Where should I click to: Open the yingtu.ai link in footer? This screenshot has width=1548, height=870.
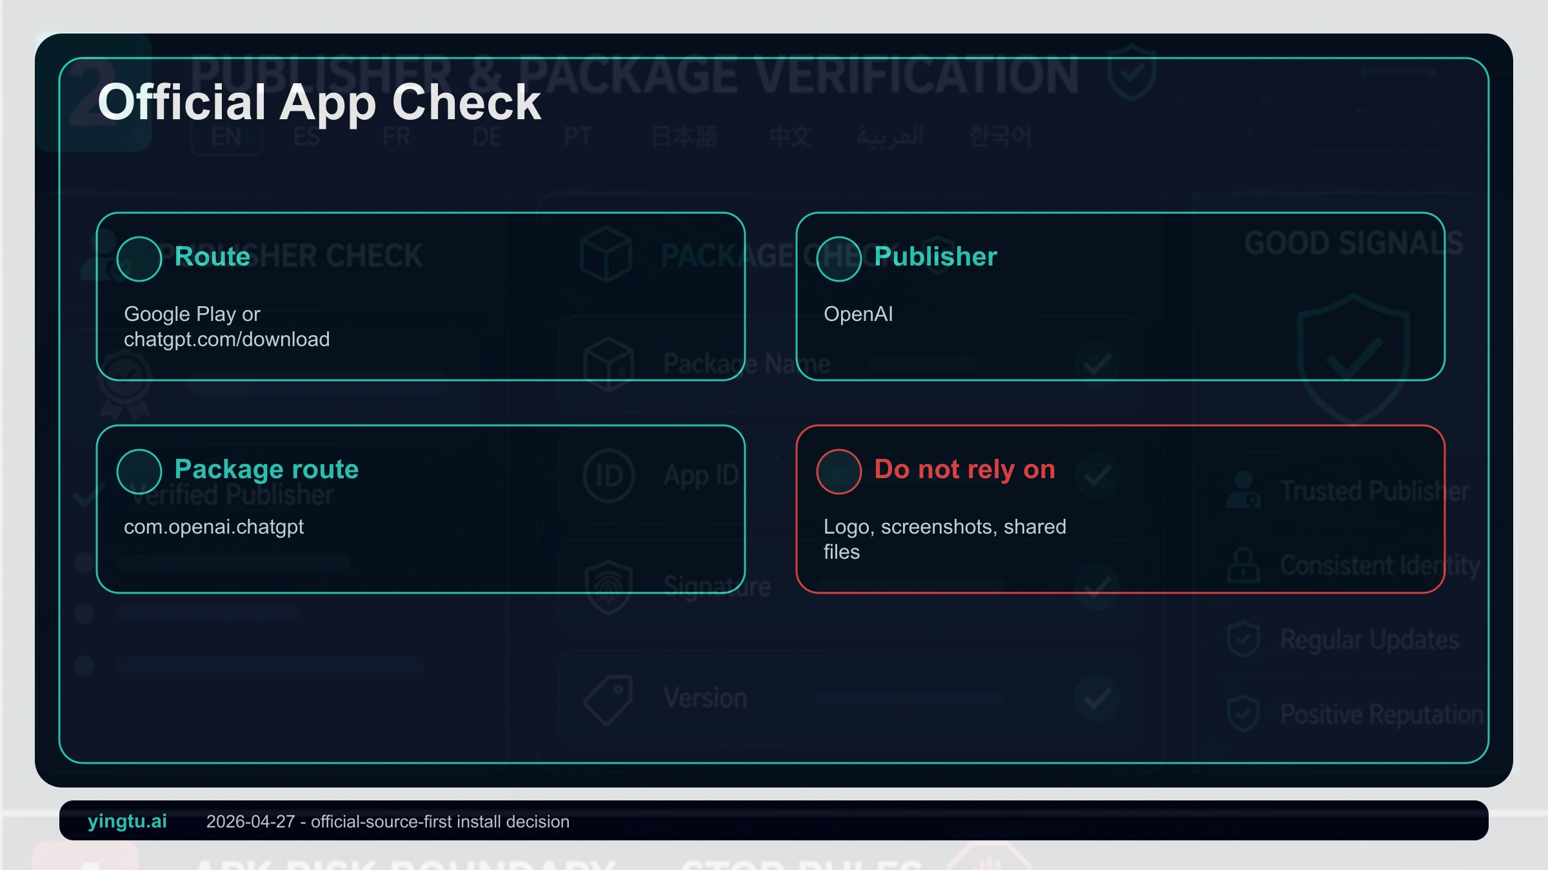tap(127, 821)
